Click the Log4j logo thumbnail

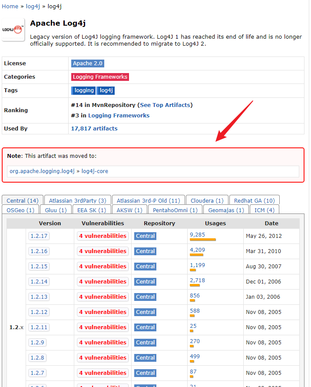coord(13,30)
